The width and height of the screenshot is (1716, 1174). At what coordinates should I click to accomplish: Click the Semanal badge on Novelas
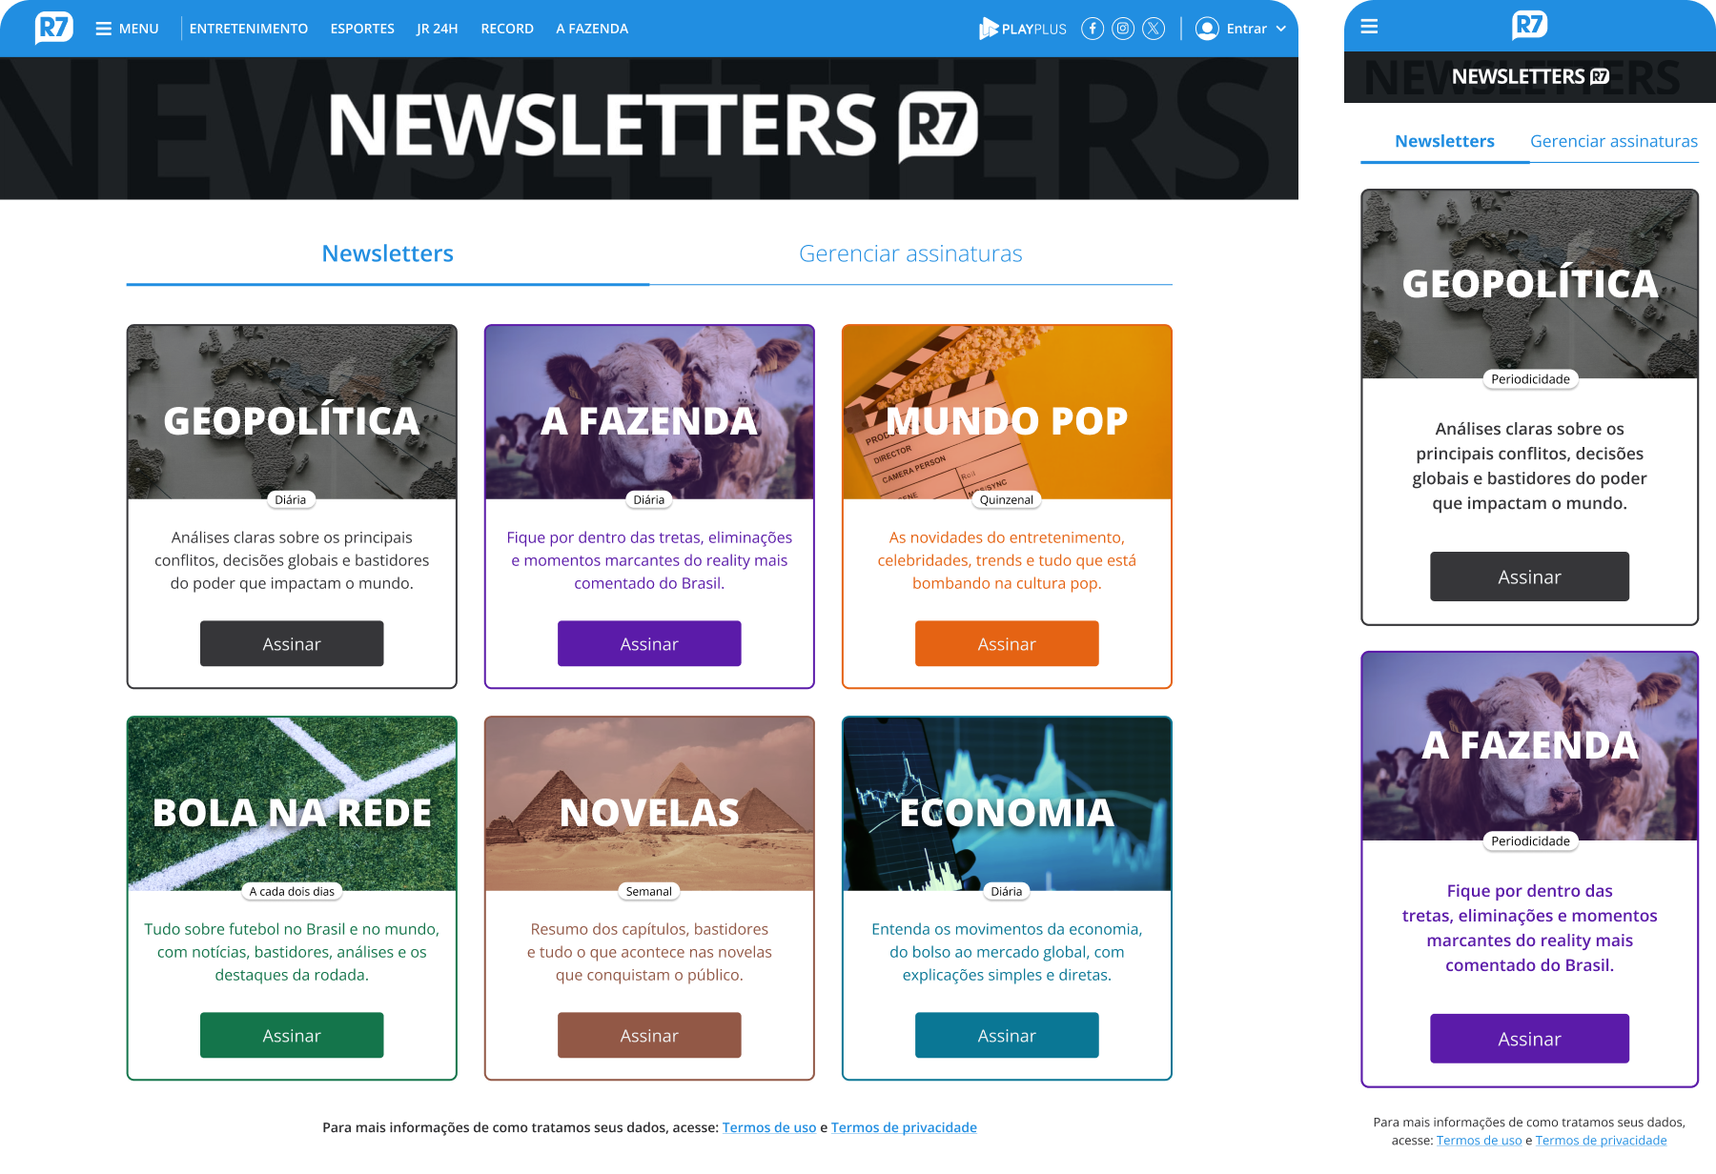pos(649,891)
